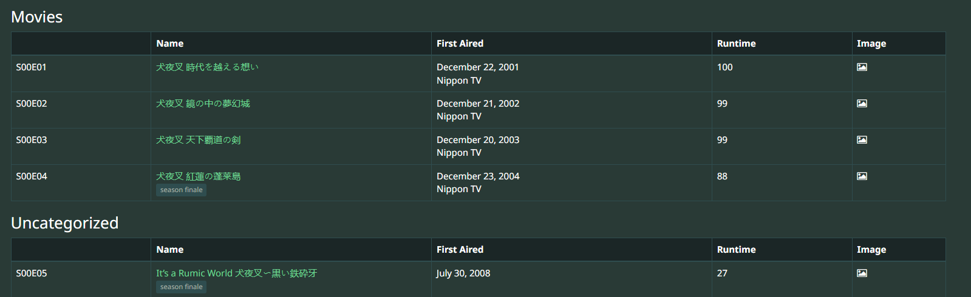Click the image icon in the S00E04 row
Viewport: 971px width, 297px height.
862,176
